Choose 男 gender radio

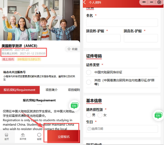89,115
